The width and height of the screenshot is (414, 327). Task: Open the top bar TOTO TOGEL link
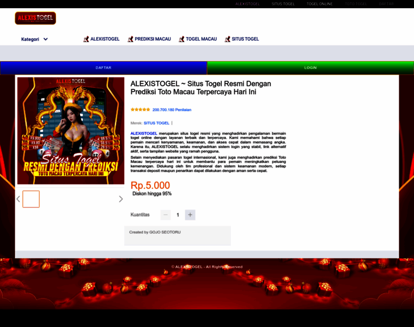[x=356, y=4]
